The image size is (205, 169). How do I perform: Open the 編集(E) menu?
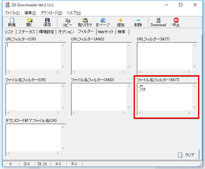point(30,13)
